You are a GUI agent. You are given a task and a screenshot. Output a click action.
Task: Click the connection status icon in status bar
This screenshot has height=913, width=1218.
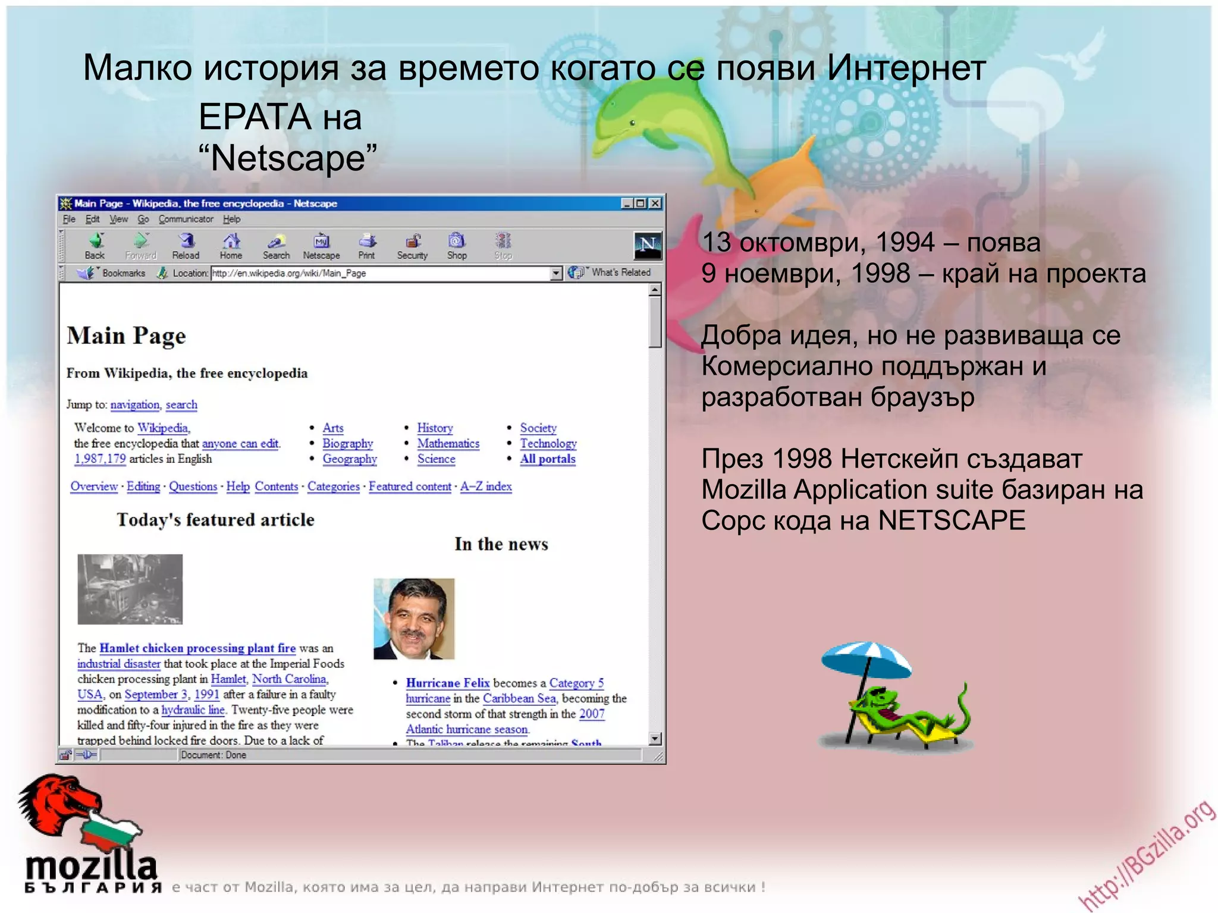86,755
